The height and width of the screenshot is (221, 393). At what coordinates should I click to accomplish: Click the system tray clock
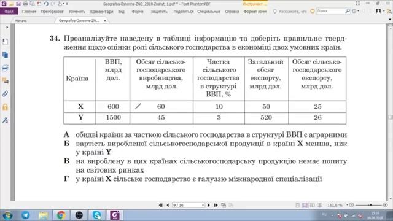(x=375, y=215)
